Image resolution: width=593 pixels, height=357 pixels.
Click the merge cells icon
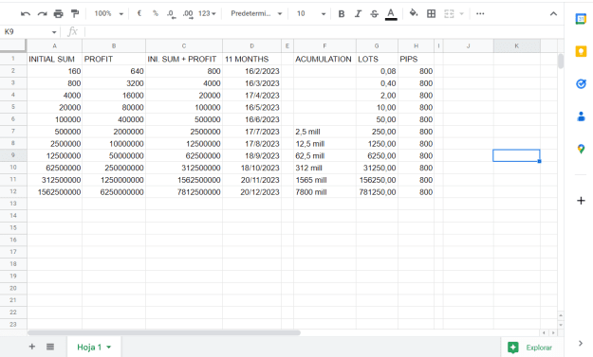449,14
